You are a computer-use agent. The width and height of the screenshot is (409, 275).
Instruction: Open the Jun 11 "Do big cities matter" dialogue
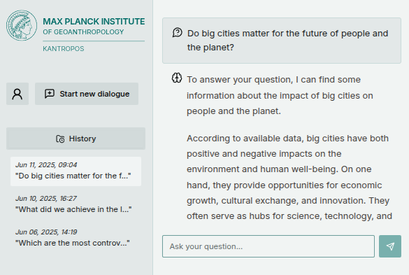[x=76, y=171]
